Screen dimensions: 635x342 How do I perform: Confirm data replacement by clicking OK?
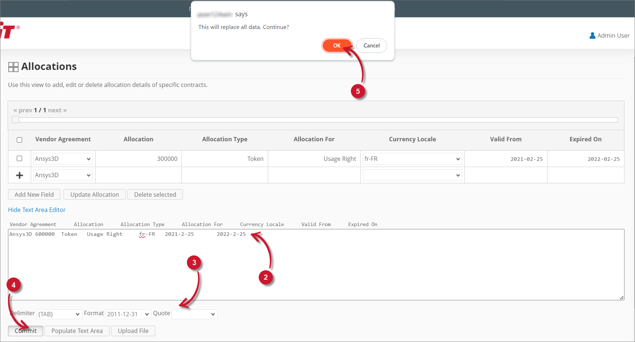tap(336, 45)
